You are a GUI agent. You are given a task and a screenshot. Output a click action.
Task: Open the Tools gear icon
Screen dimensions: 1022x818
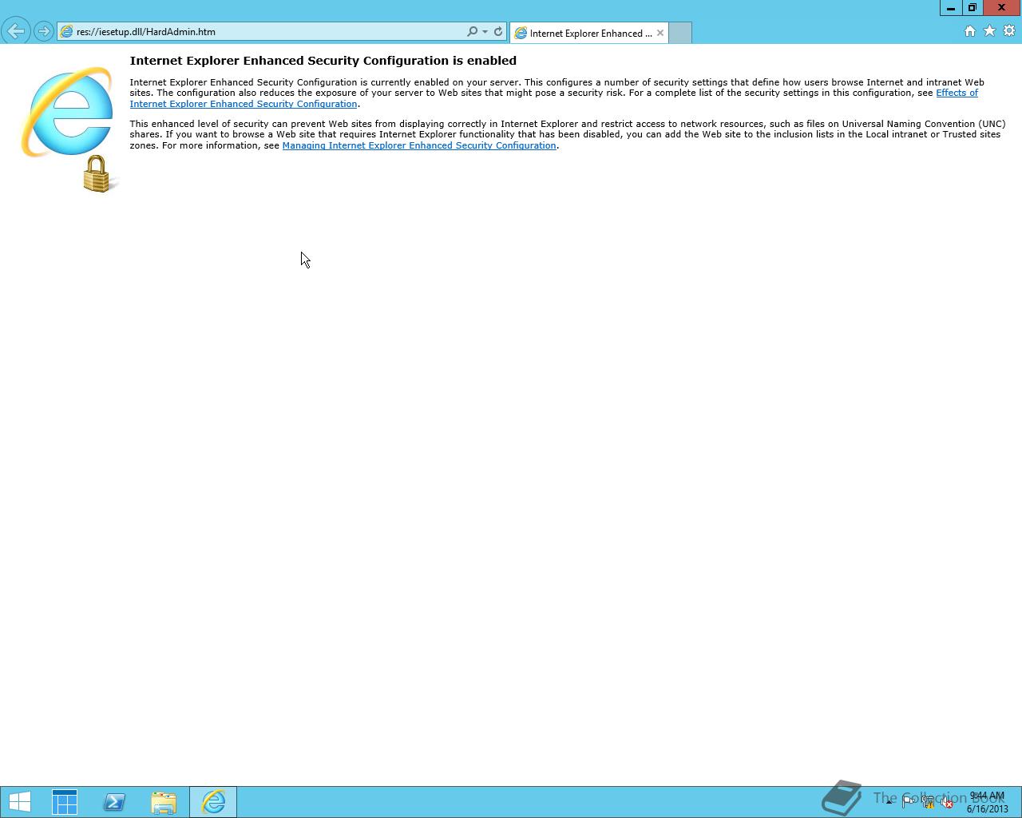(x=1009, y=31)
